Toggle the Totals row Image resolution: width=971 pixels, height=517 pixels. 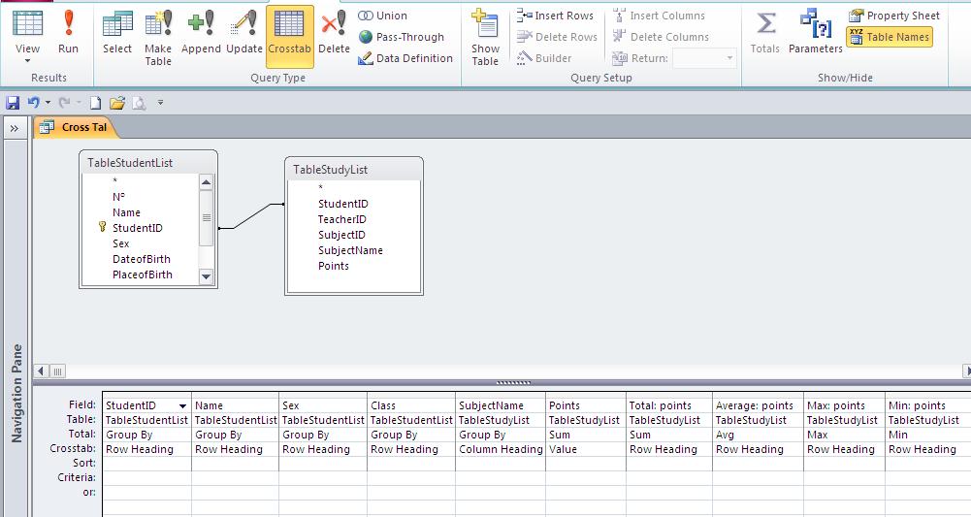764,31
